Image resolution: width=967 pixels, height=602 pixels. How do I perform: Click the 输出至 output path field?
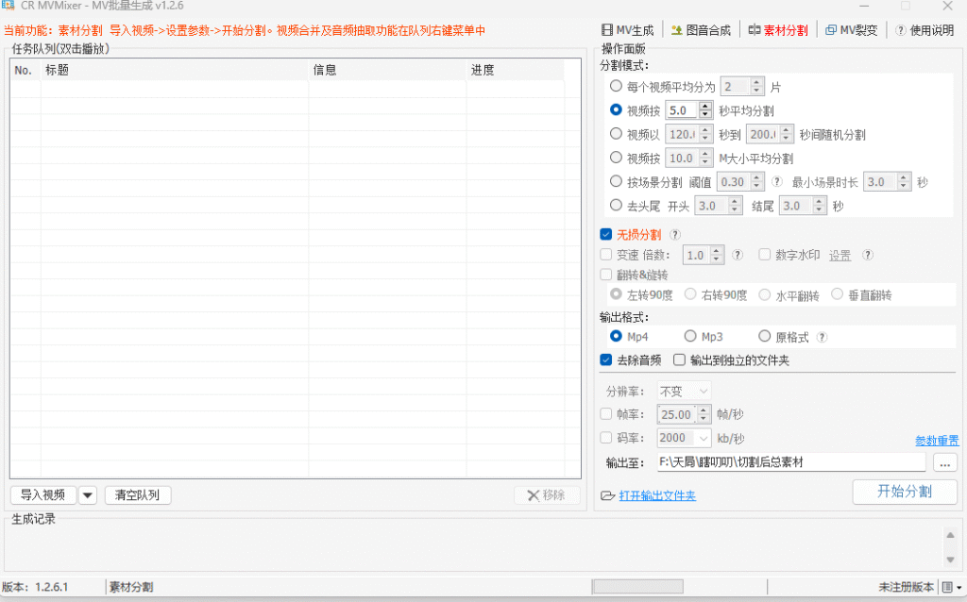791,461
